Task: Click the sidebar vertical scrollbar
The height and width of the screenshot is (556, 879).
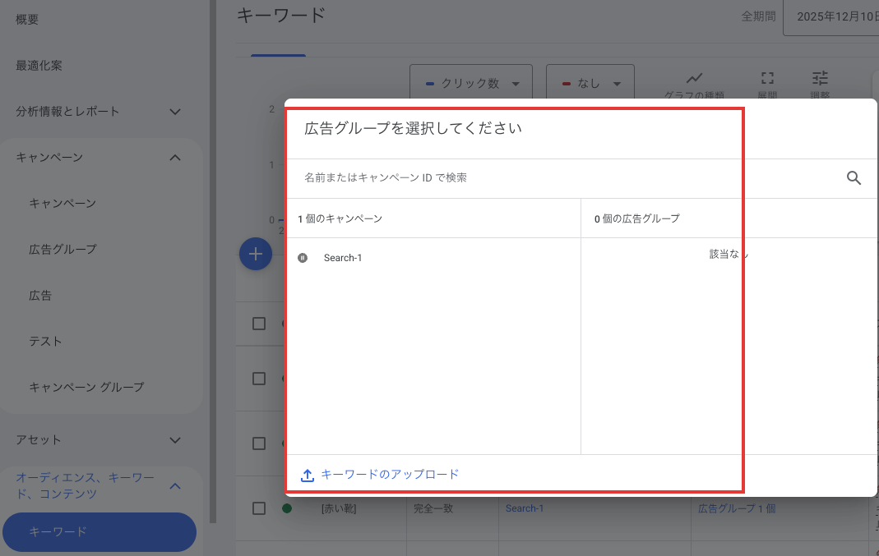Action: 212,261
